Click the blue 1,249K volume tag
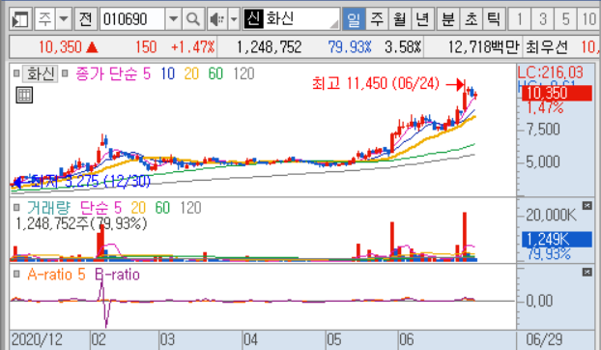Image resolution: width=601 pixels, height=350 pixels. point(557,240)
